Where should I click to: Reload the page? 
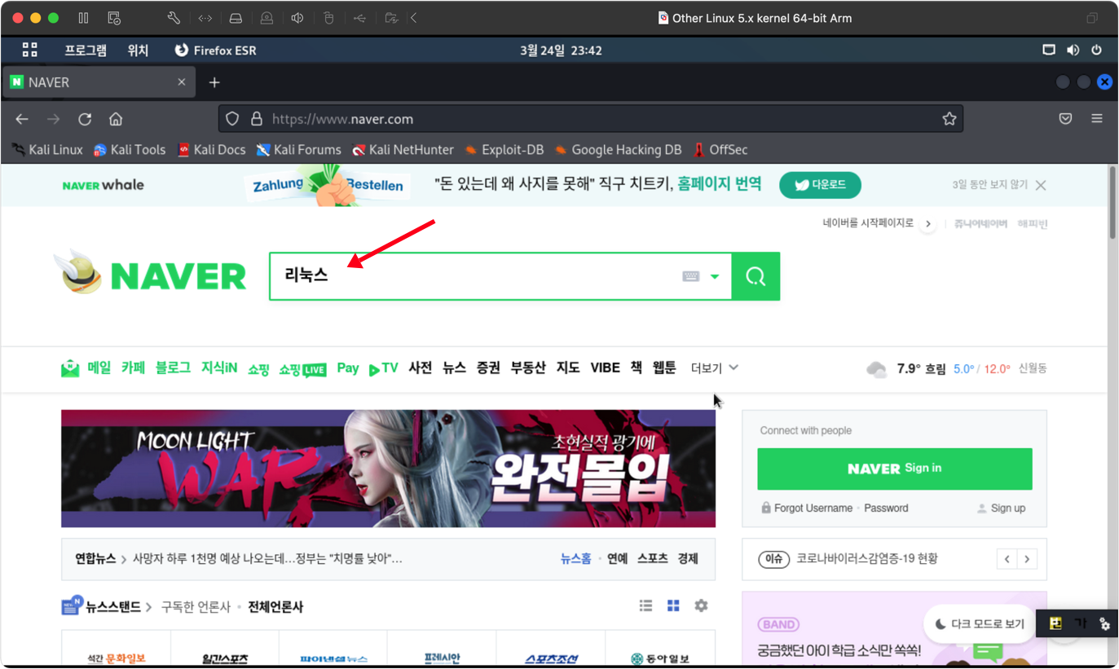tap(85, 119)
